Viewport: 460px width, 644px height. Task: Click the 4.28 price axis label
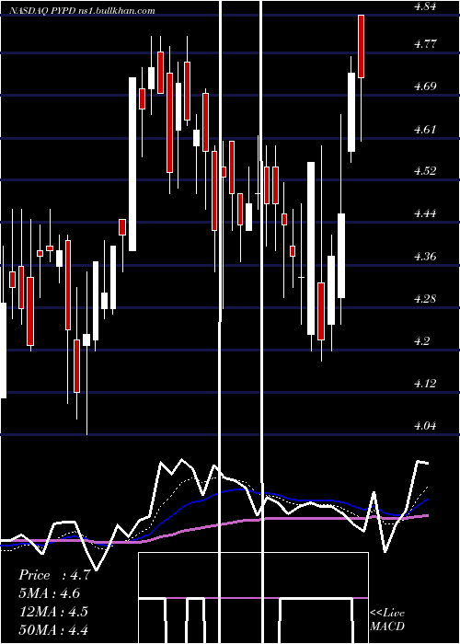(425, 299)
